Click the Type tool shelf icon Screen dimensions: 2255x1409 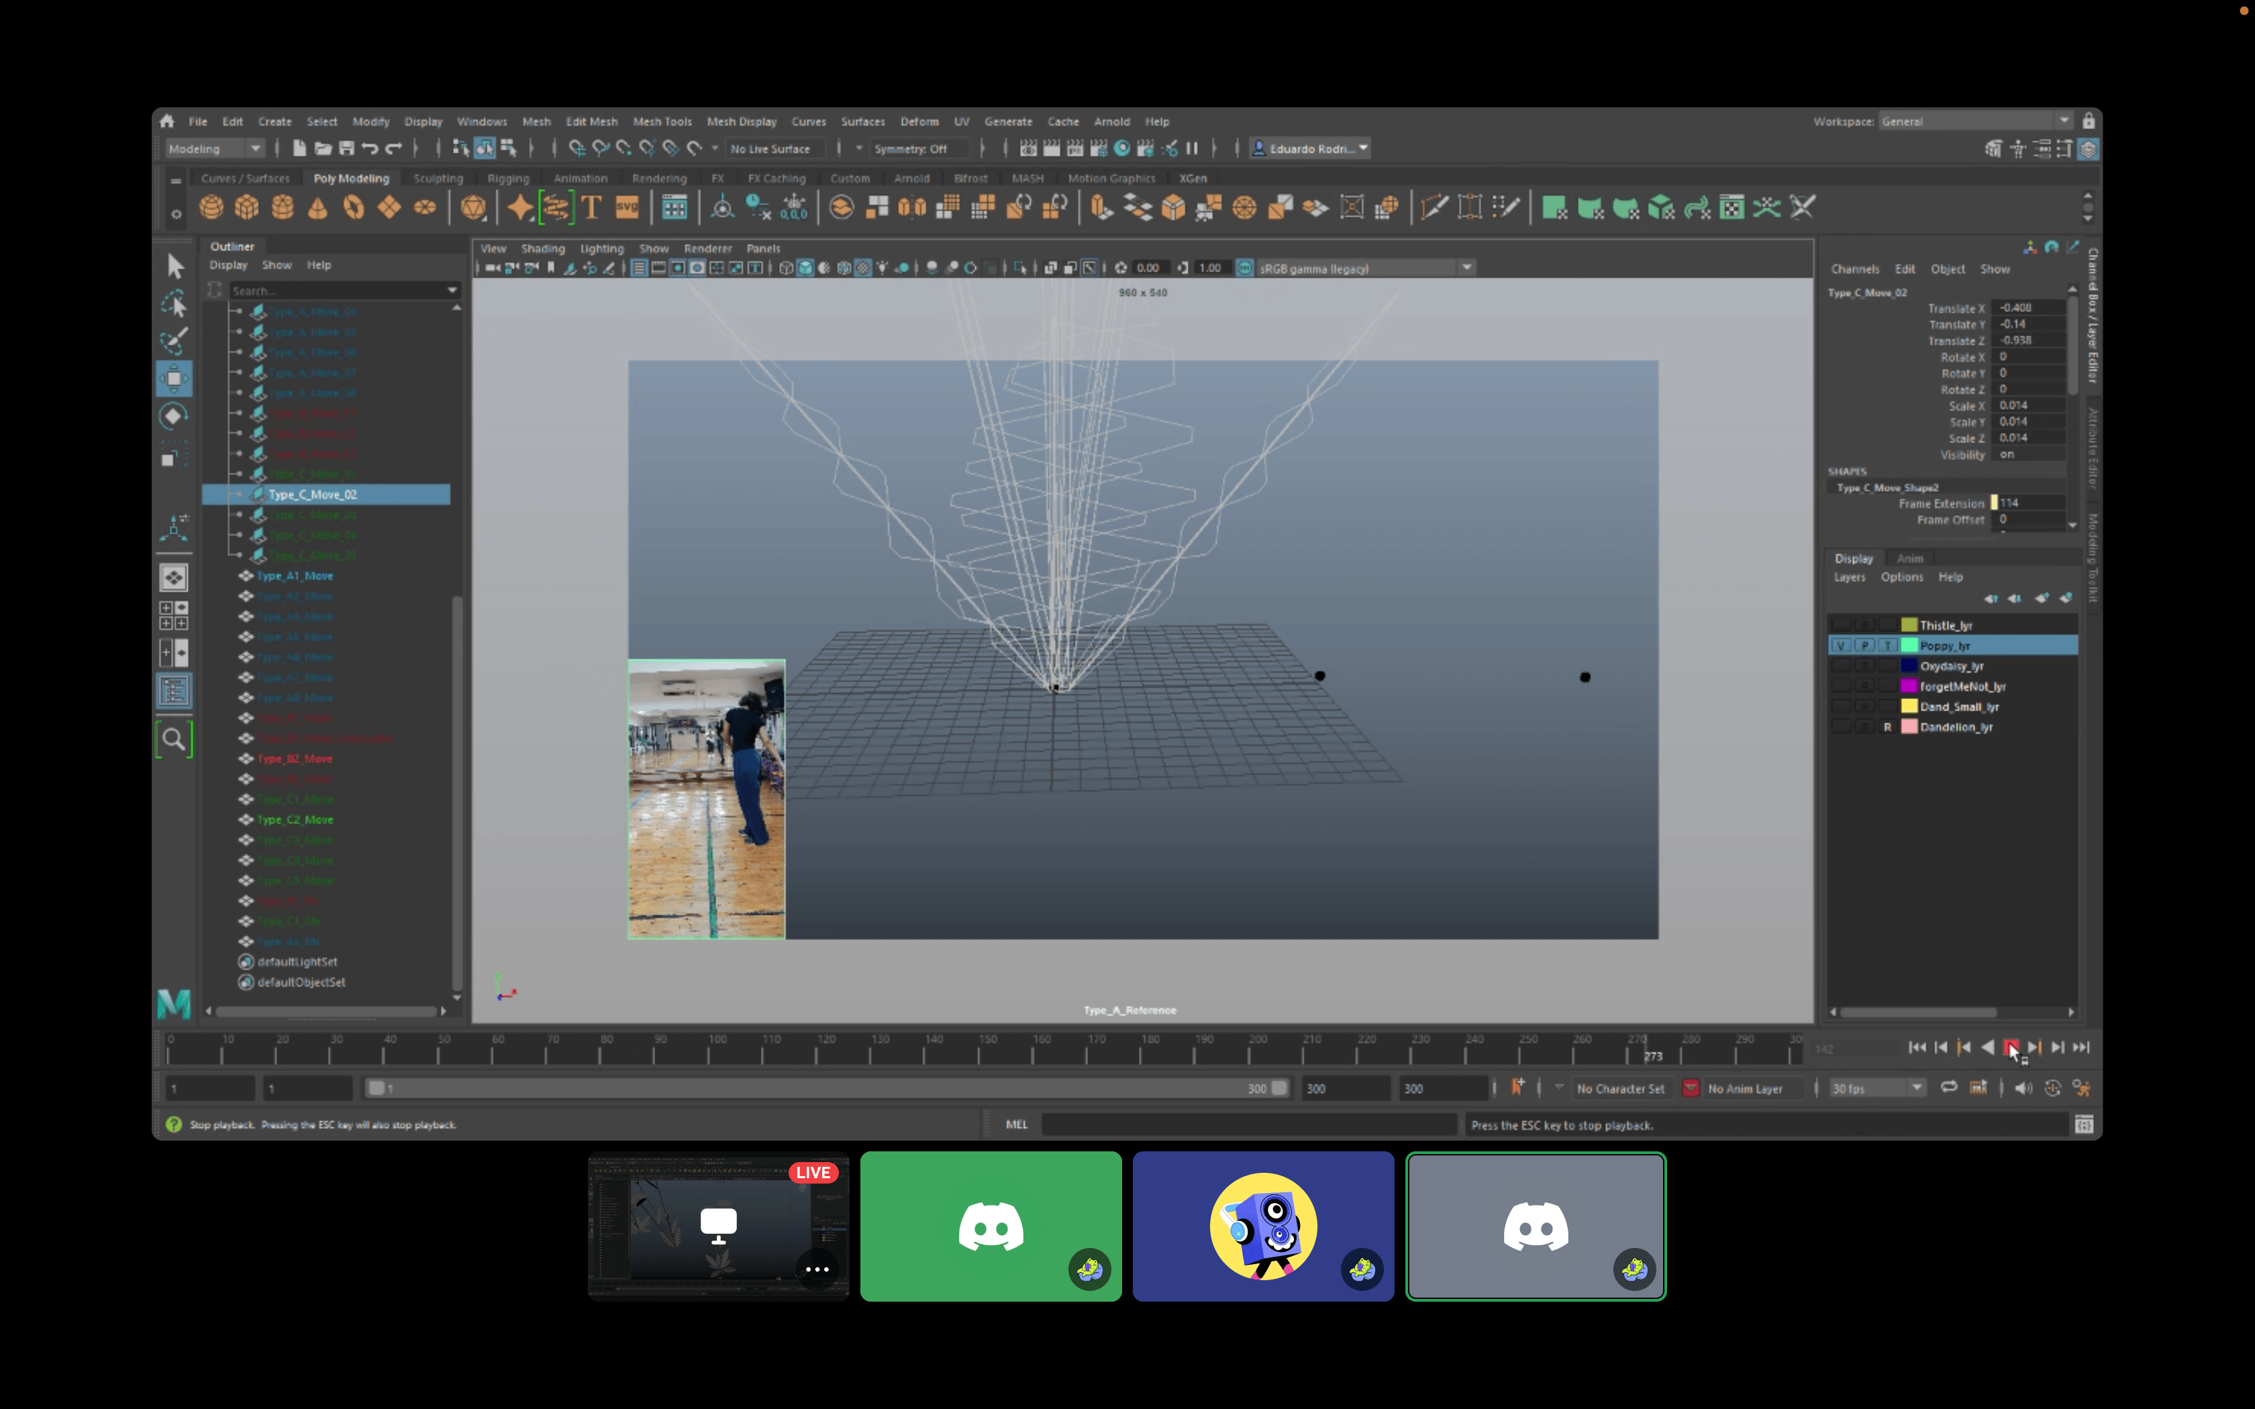tap(591, 207)
